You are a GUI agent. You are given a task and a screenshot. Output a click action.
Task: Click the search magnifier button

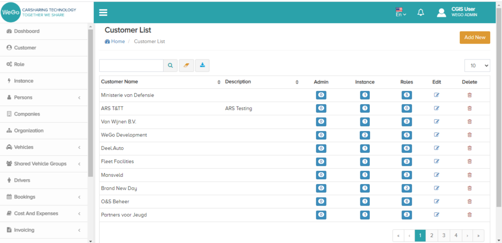click(x=171, y=65)
